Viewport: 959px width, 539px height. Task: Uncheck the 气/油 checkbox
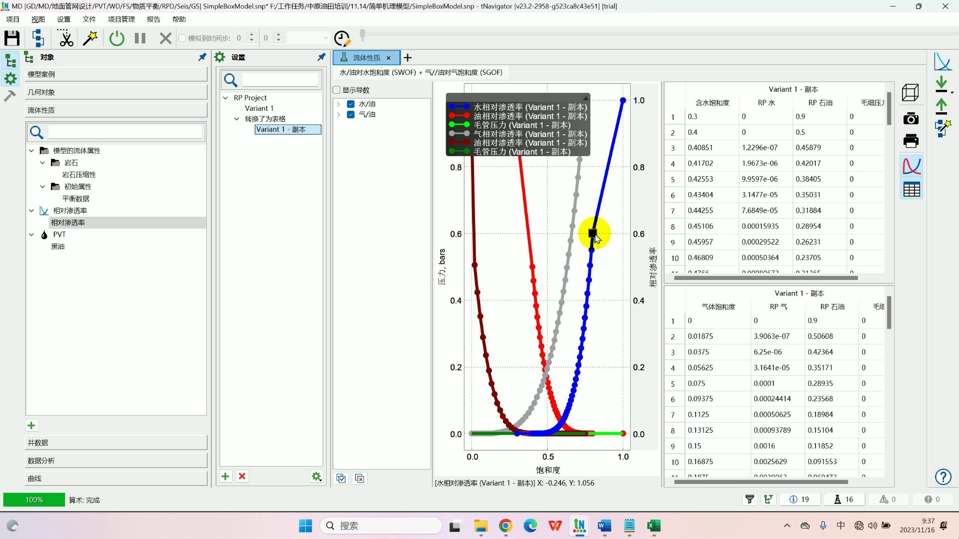351,114
